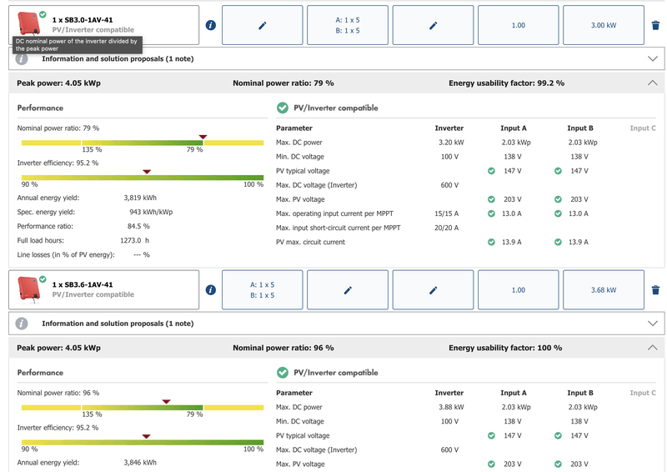Click the 1.00 value box for SB3.0-1AV-41
The width and height of the screenshot is (667, 472).
(x=518, y=26)
